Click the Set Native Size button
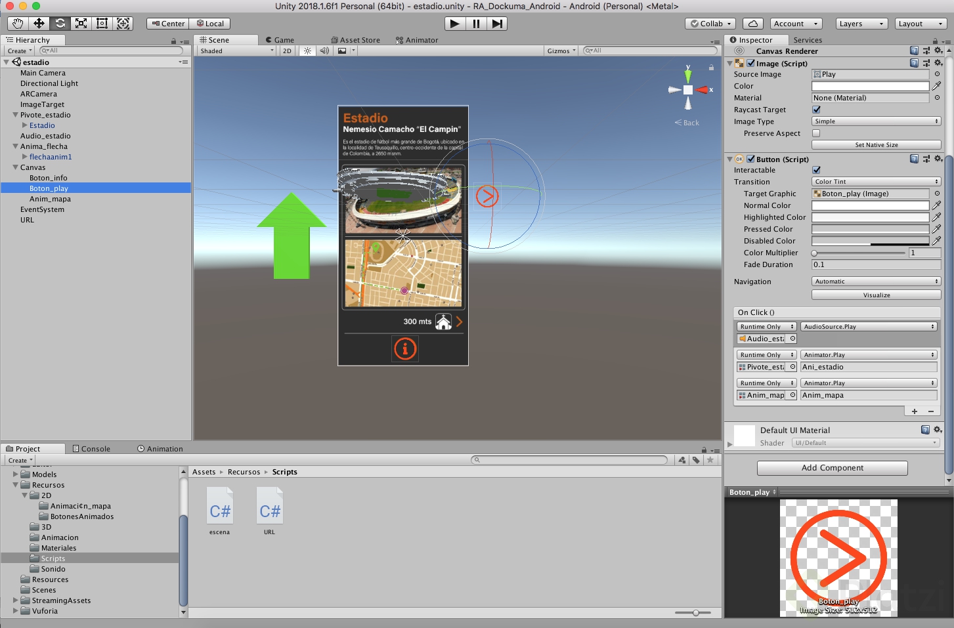The height and width of the screenshot is (628, 954). (x=876, y=145)
